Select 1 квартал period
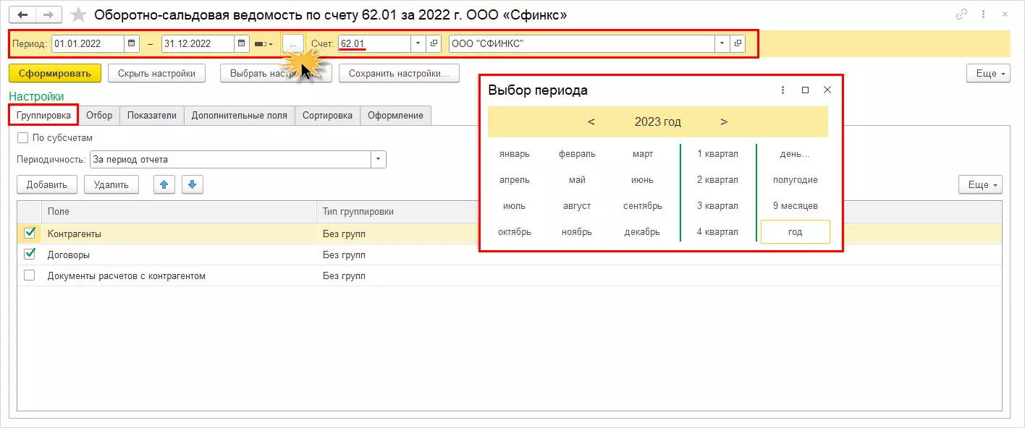The width and height of the screenshot is (1025, 428). 717,153
